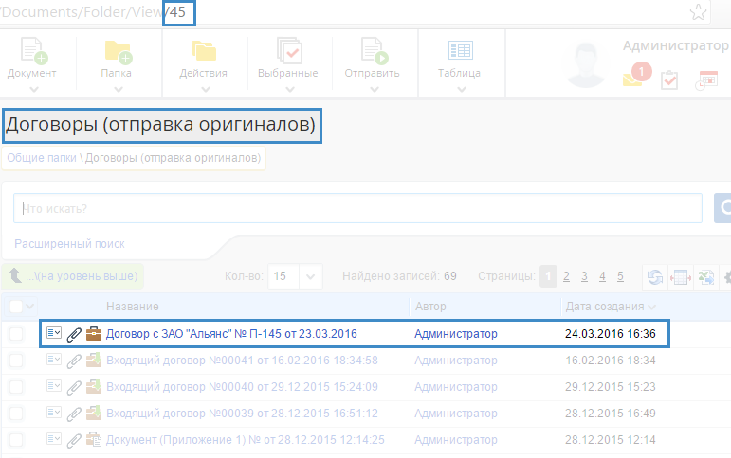Export list to Excel icon
The image size is (731, 458).
[705, 277]
